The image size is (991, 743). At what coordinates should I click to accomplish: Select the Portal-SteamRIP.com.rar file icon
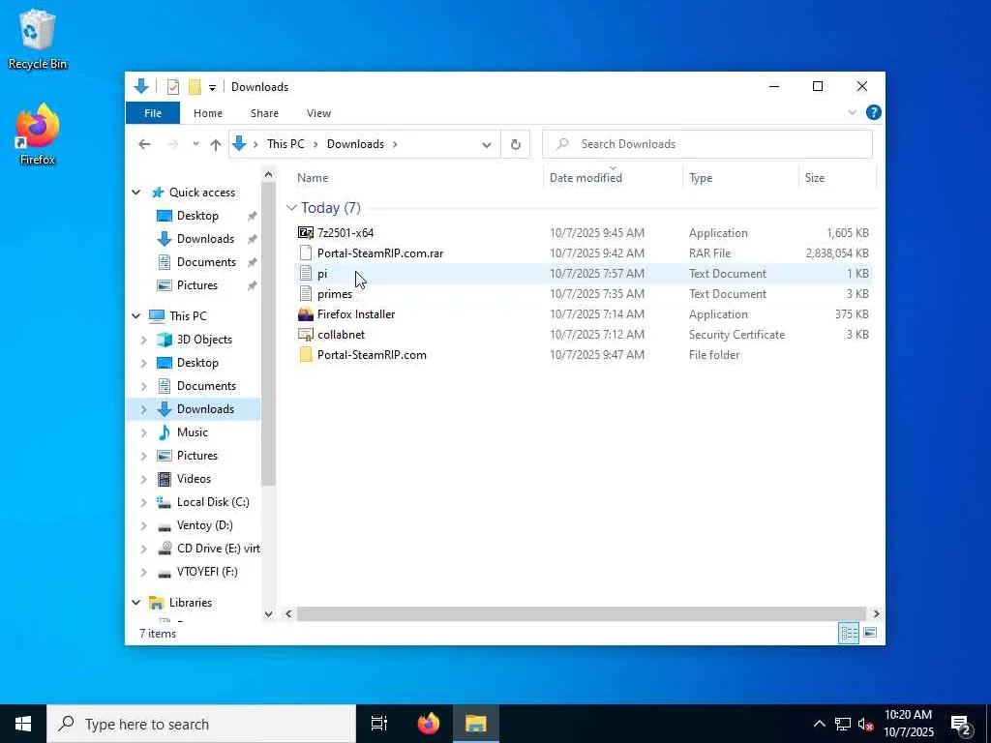[x=305, y=253]
